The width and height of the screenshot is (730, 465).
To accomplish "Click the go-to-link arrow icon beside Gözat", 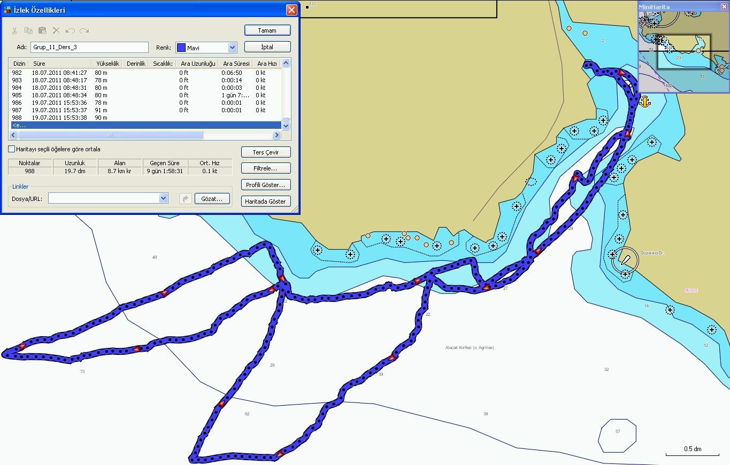I will point(185,198).
